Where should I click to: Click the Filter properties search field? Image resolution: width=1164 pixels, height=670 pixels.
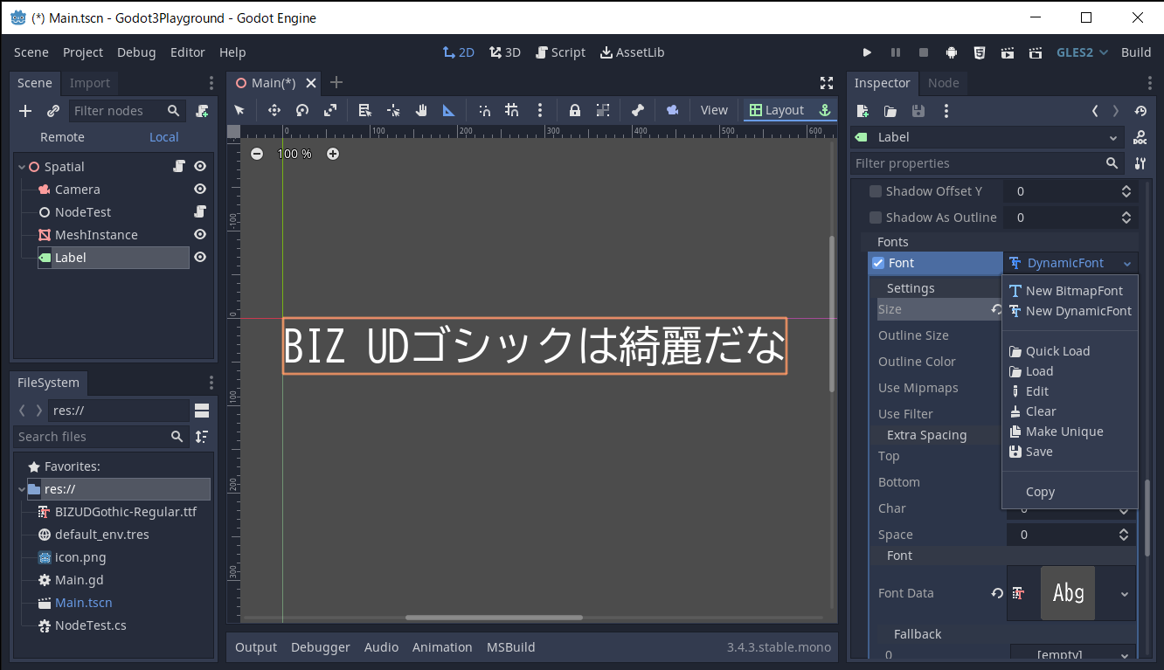[976, 163]
